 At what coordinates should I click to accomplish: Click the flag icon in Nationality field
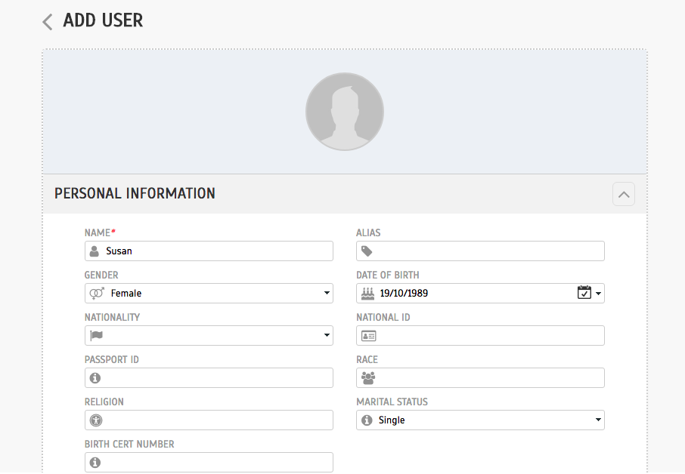pyautogui.click(x=96, y=335)
